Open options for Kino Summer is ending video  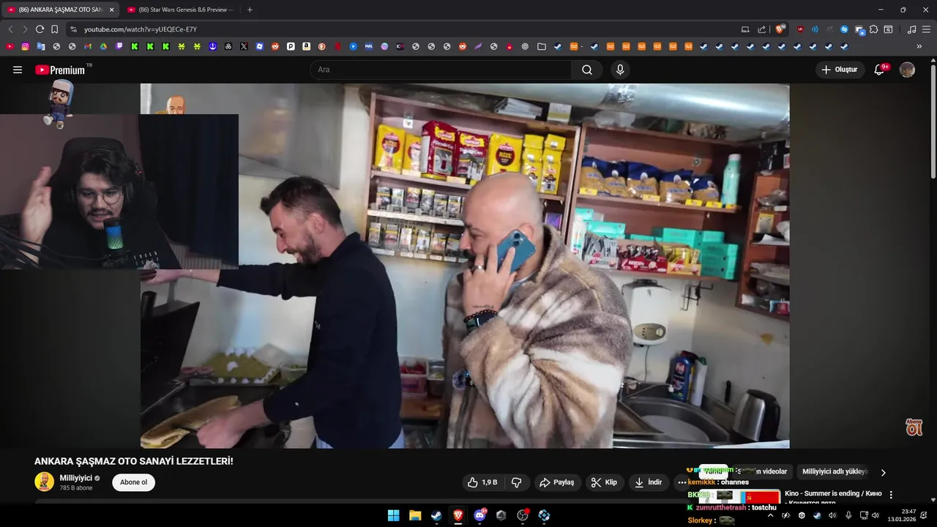click(x=891, y=495)
